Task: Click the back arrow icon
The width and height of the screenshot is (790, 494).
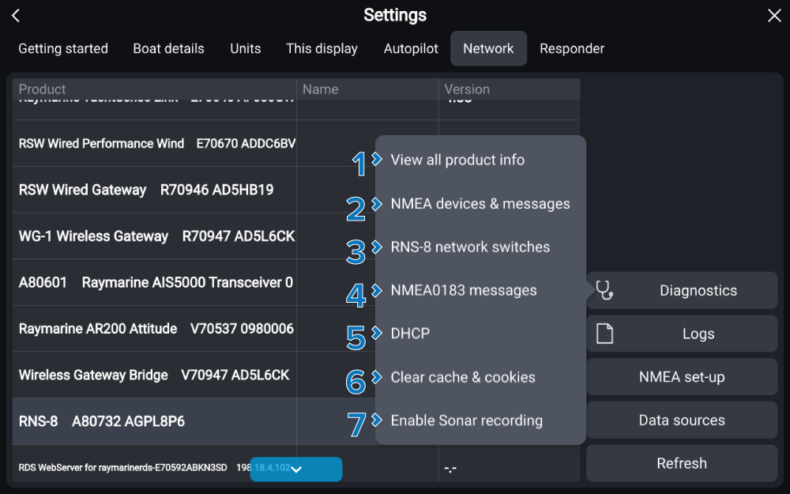Action: click(16, 16)
